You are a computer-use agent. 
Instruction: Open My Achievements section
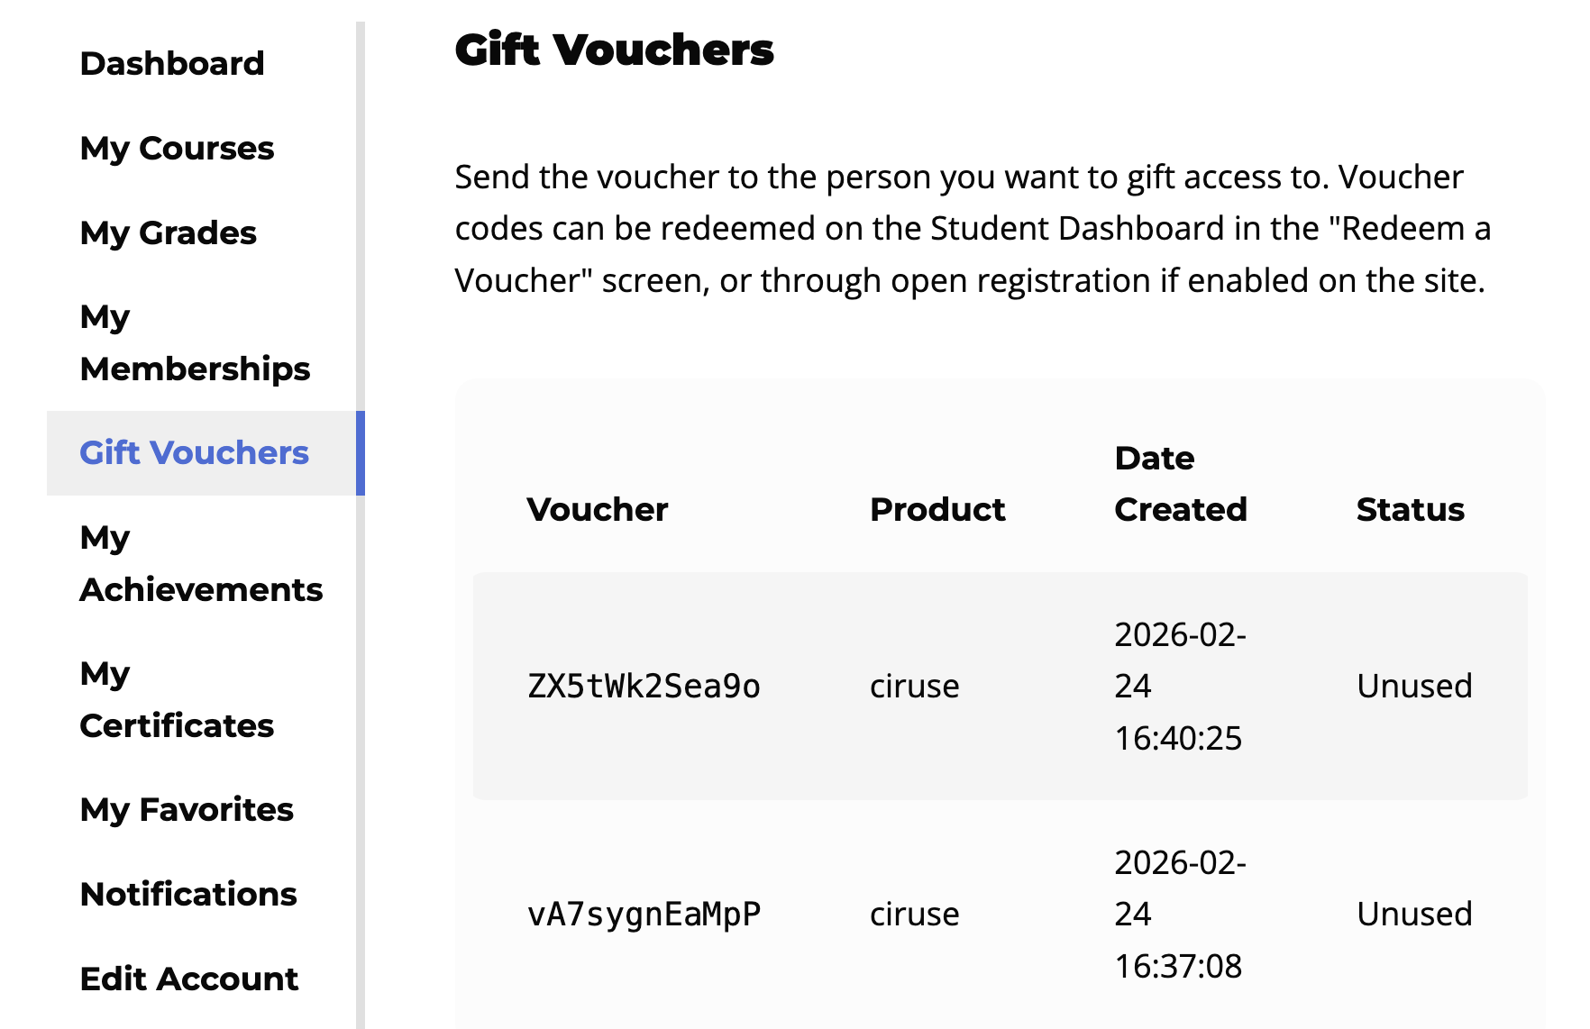(201, 564)
